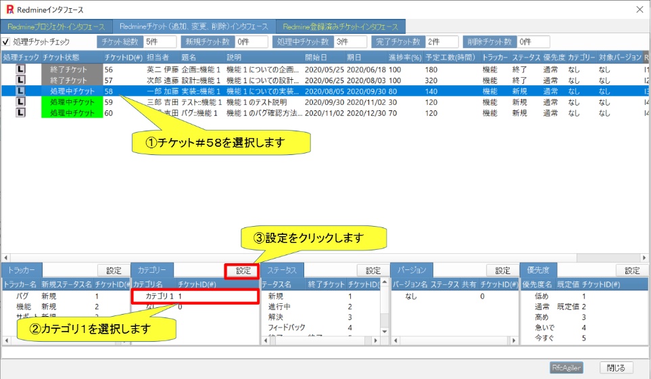Click the 閉じる button
This screenshot has height=379, width=651.
click(x=616, y=367)
